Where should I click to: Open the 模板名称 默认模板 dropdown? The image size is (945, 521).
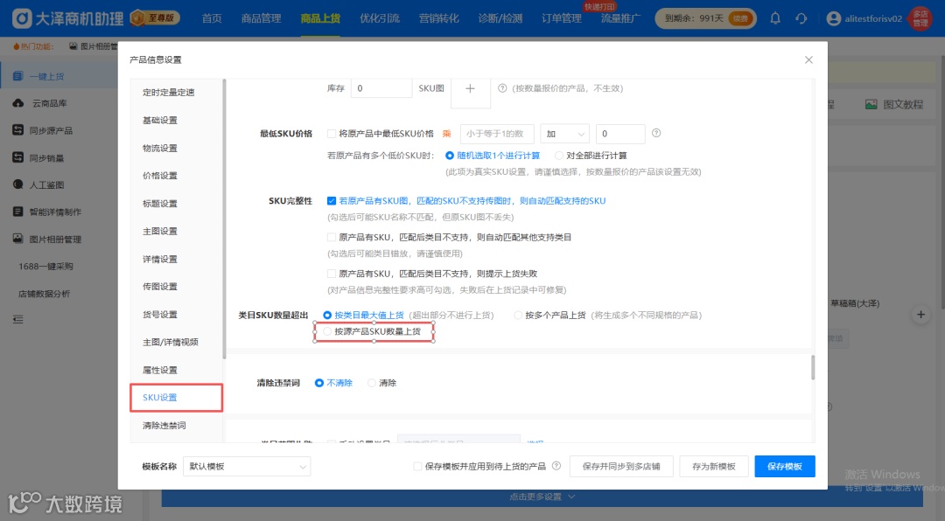point(247,466)
